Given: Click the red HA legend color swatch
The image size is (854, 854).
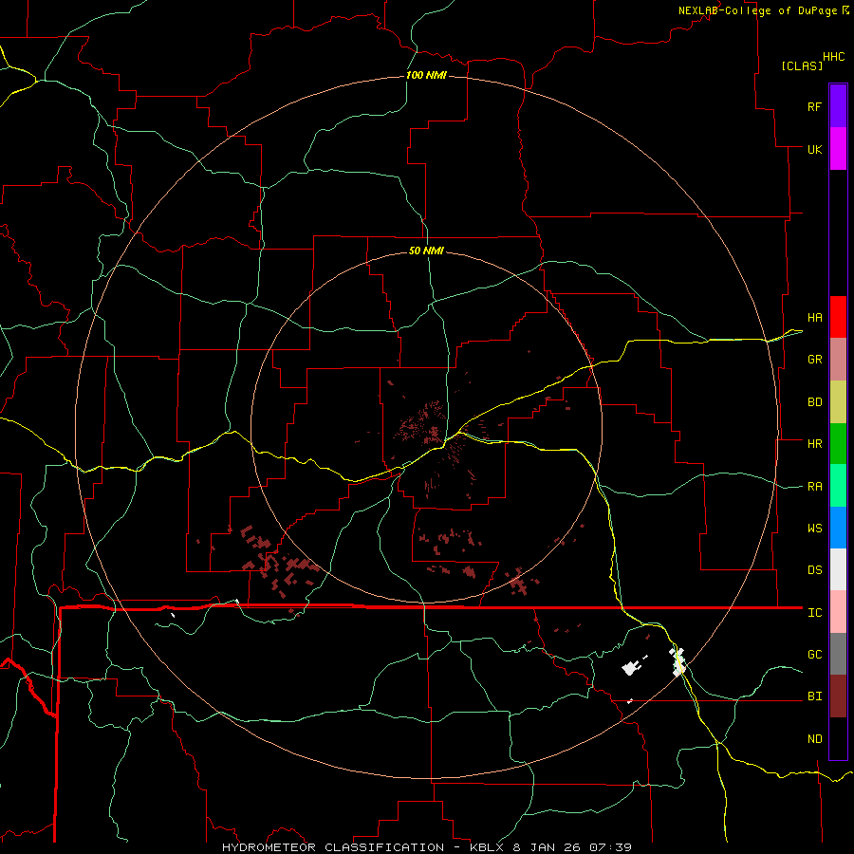Looking at the screenshot, I should 838,317.
